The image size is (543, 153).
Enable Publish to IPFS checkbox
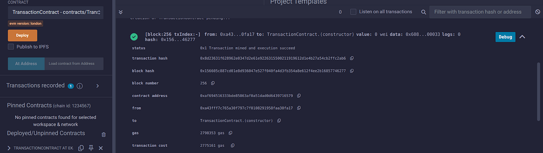pyautogui.click(x=11, y=47)
